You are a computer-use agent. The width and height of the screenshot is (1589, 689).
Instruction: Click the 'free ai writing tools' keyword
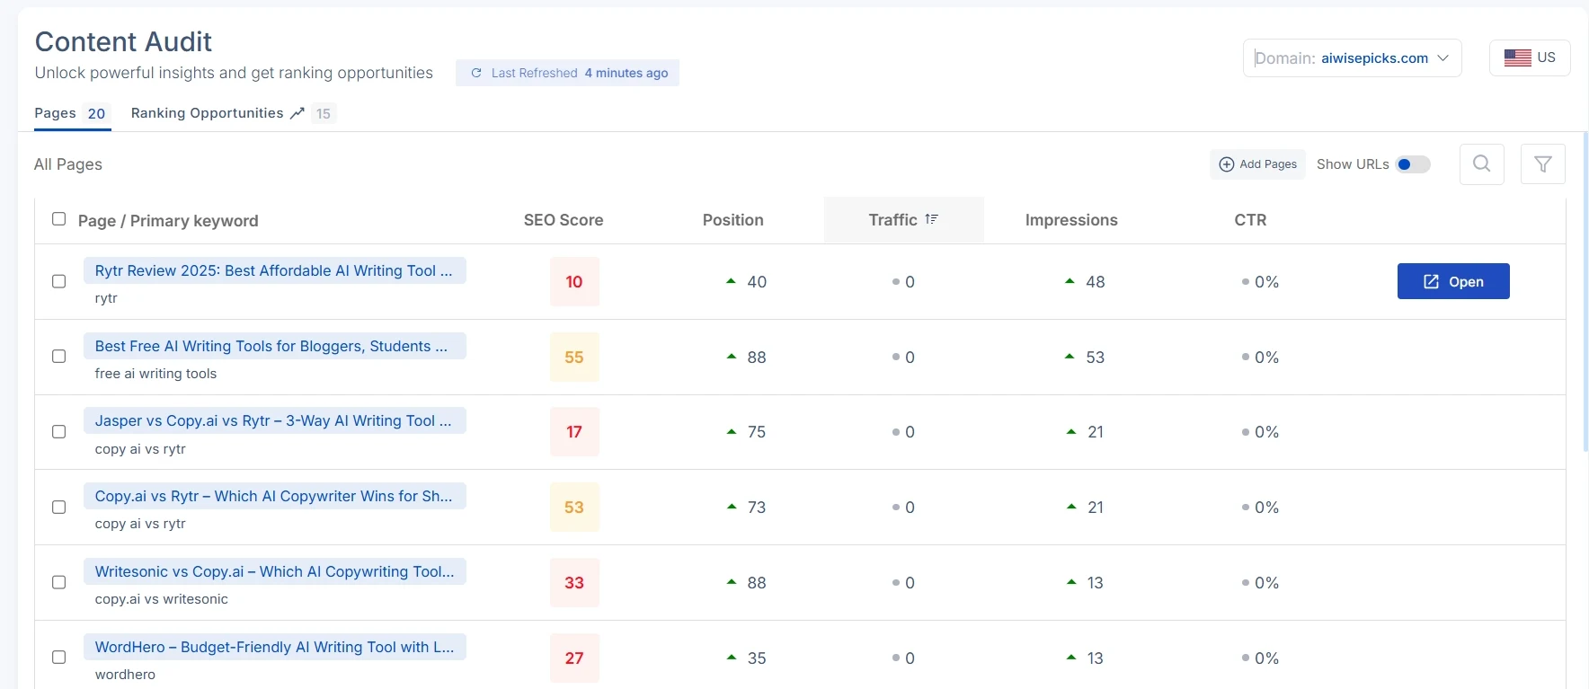click(x=155, y=374)
